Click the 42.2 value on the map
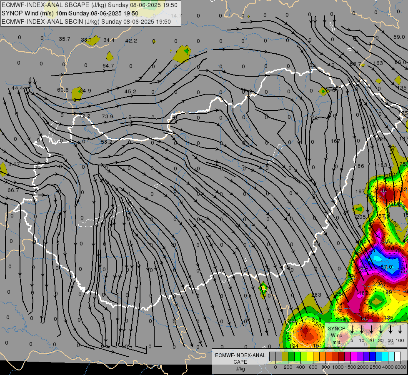408x375 pixels. [x=131, y=40]
